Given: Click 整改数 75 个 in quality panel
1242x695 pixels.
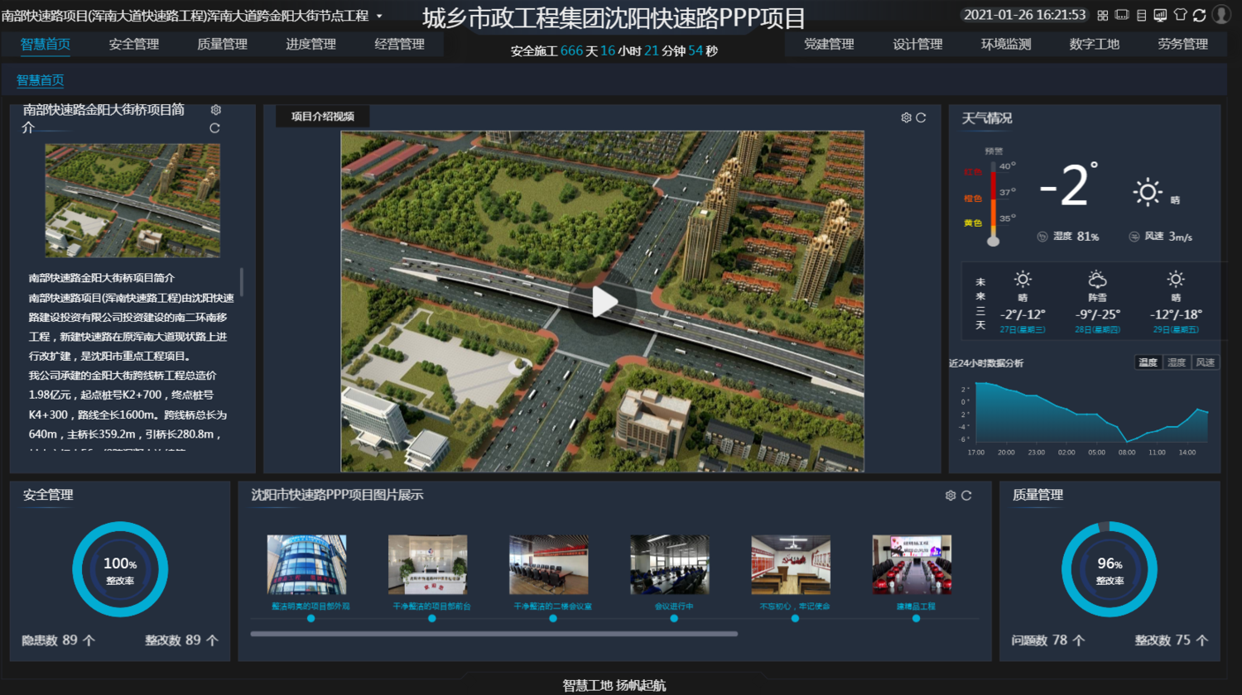Looking at the screenshot, I should pyautogui.click(x=1171, y=640).
